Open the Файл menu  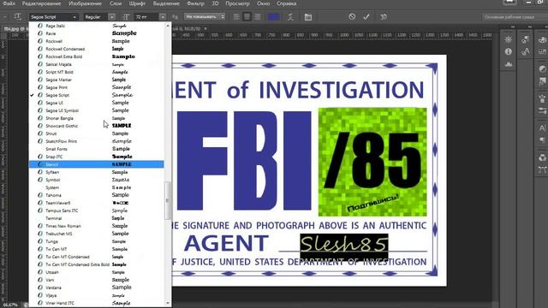(x=9, y=3)
